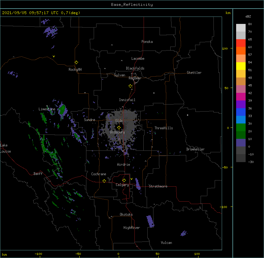Click the blue 36 dBZ color swatch
Screen dimensions: 264x258
(241, 112)
